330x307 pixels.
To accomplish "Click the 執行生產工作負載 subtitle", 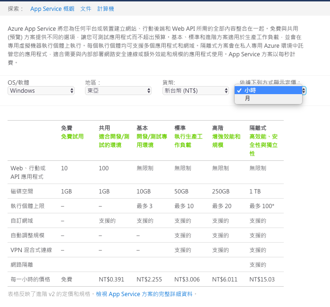I will (188, 141).
